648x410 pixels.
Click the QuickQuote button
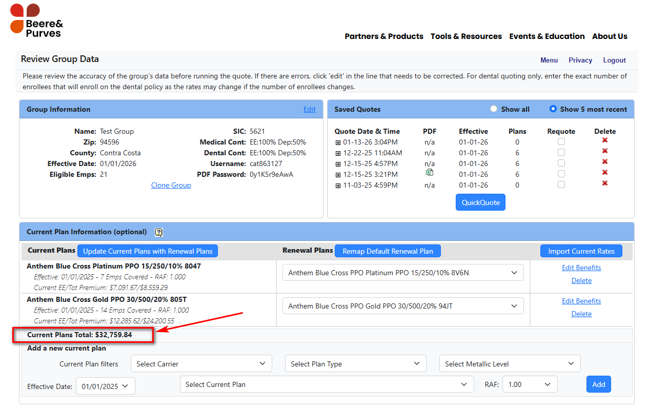[481, 202]
